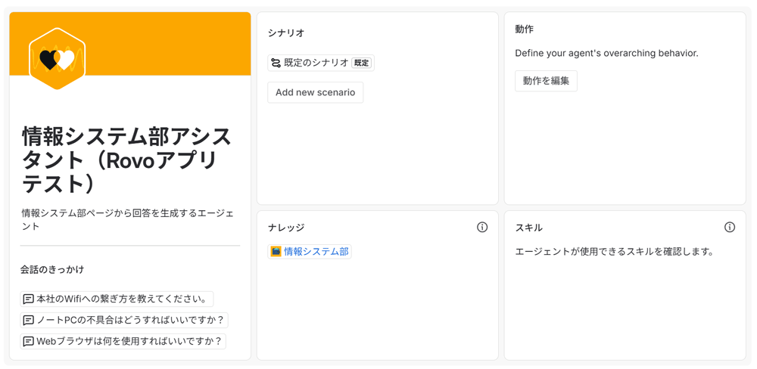Click the 既定 badge label

pyautogui.click(x=362, y=63)
